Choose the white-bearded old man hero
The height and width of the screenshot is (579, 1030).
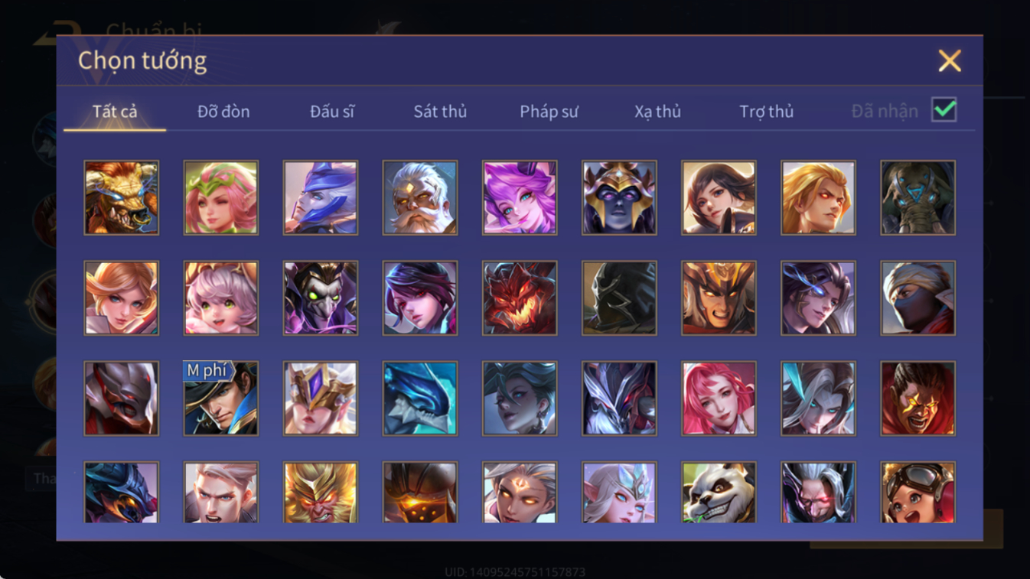click(419, 197)
